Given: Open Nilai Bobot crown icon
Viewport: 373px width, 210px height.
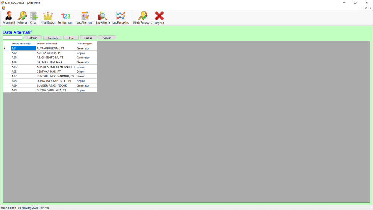Looking at the screenshot, I should click(x=48, y=16).
